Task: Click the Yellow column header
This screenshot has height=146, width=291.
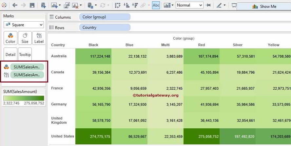Action: coord(274,45)
